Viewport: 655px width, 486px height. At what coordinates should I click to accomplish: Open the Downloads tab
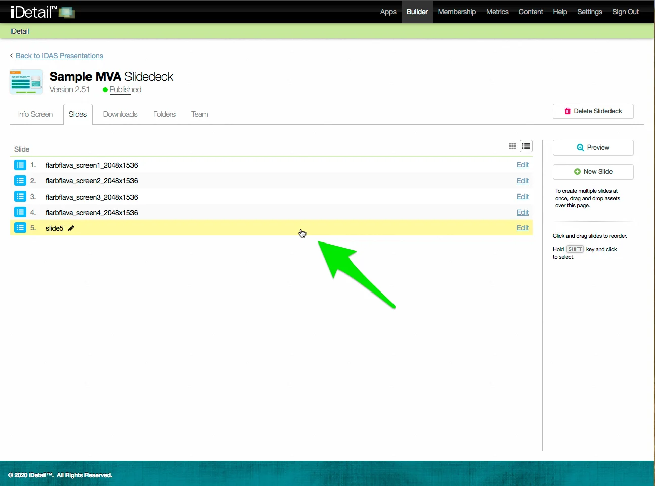pyautogui.click(x=120, y=114)
